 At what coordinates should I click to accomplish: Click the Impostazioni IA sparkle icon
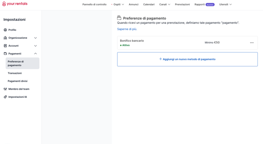tap(5, 97)
